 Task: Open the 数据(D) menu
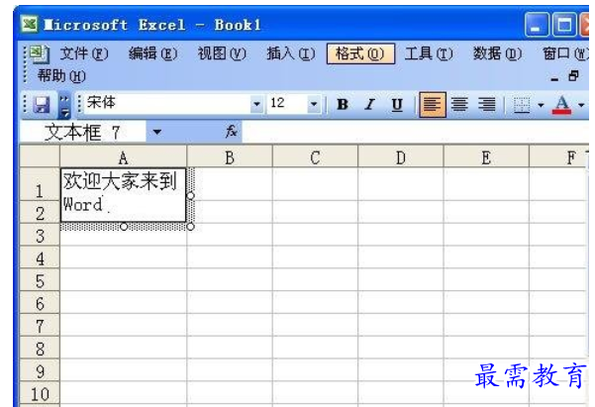click(497, 53)
